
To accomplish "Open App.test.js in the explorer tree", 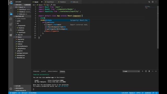I will pos(21,39).
